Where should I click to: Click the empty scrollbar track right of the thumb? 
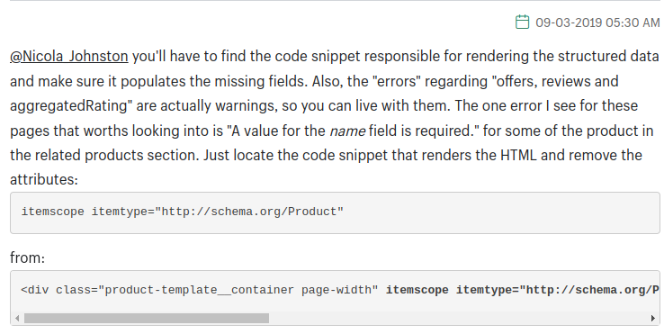point(459,318)
